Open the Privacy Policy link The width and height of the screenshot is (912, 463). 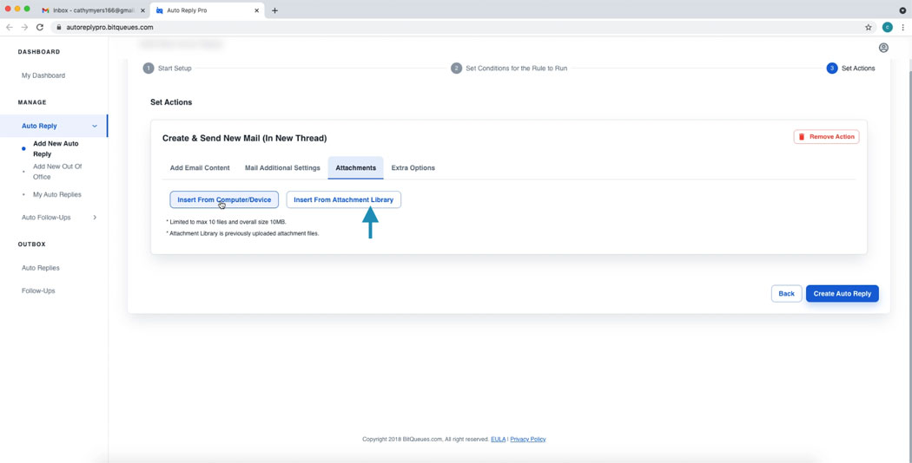tap(527, 440)
